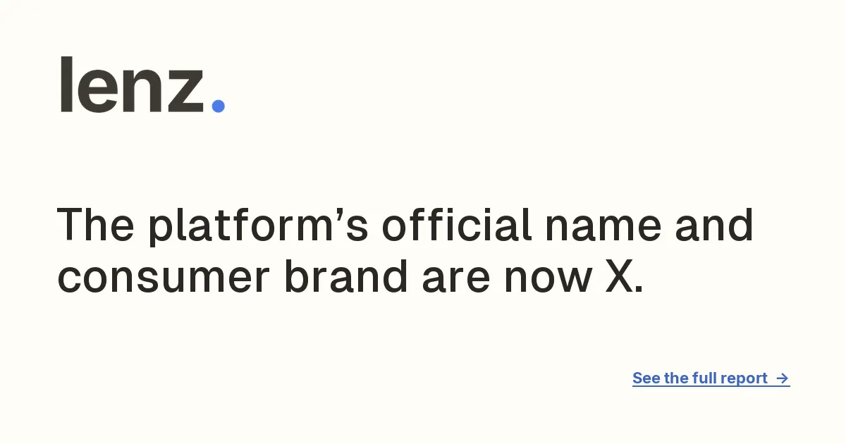
Task: Click the letter l in lenz logo
Action: 65,85
